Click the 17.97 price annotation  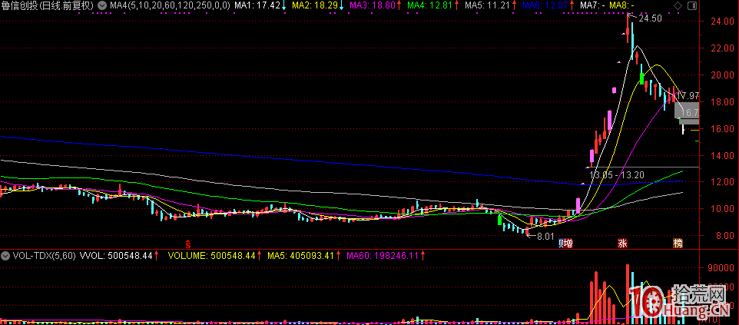[688, 95]
